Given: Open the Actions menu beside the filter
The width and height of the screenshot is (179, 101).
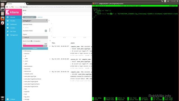Looking at the screenshot, I should tap(40, 17).
